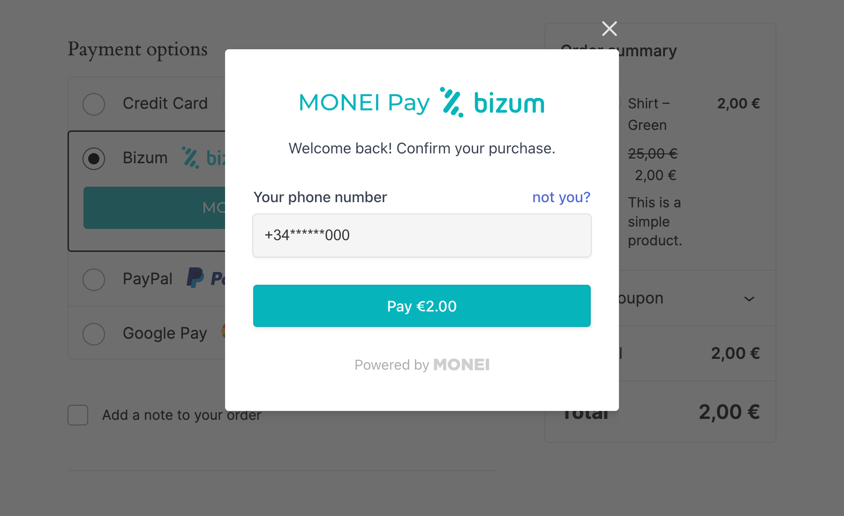Viewport: 844px width, 516px height.
Task: Select the Bizum radio button
Action: (x=94, y=159)
